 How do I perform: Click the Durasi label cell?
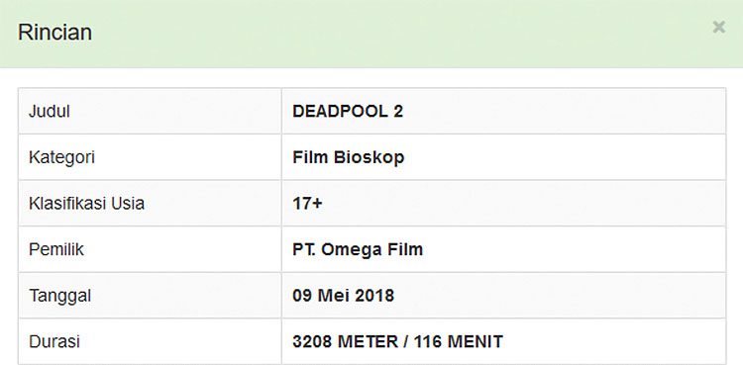point(150,342)
